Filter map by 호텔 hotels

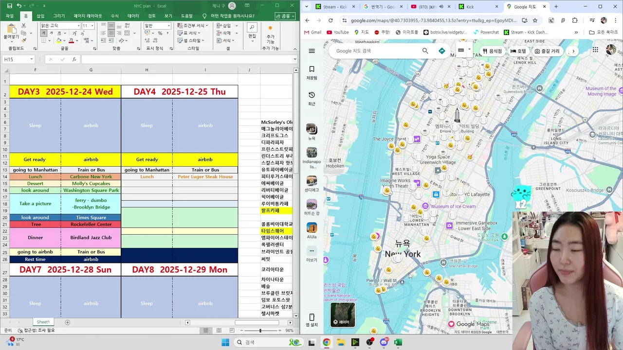tap(518, 51)
